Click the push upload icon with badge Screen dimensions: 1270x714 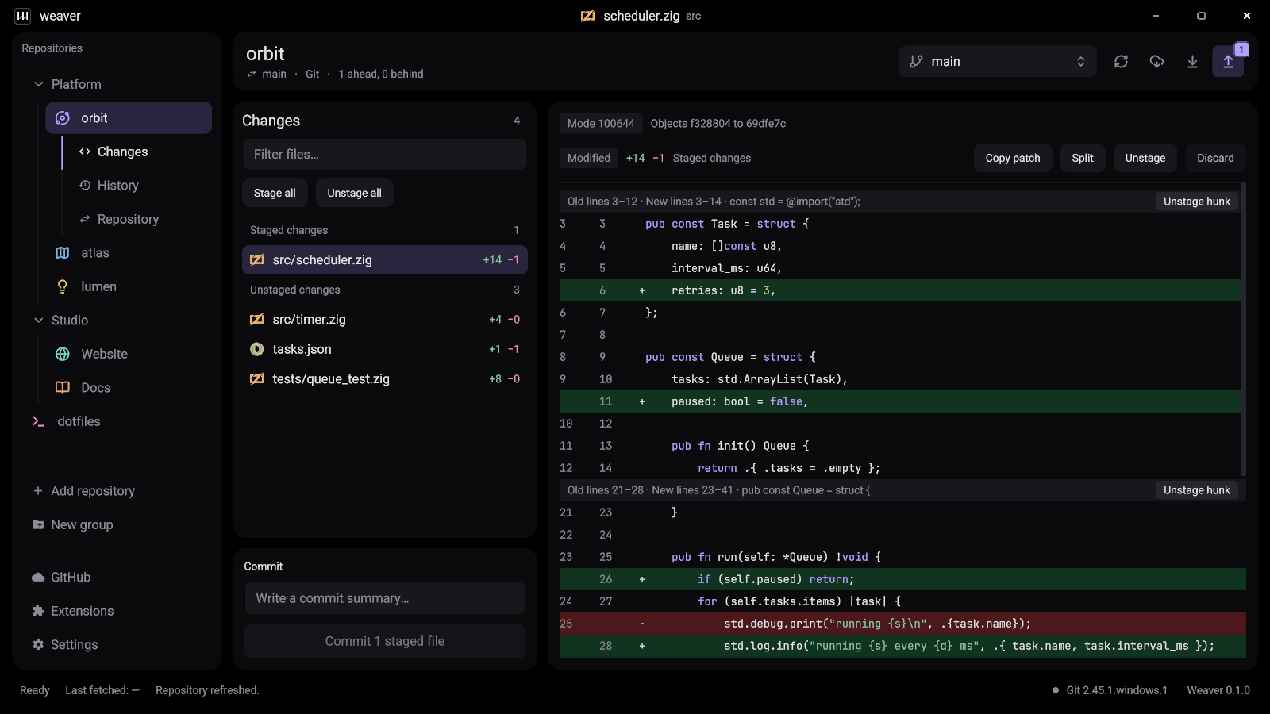1228,61
